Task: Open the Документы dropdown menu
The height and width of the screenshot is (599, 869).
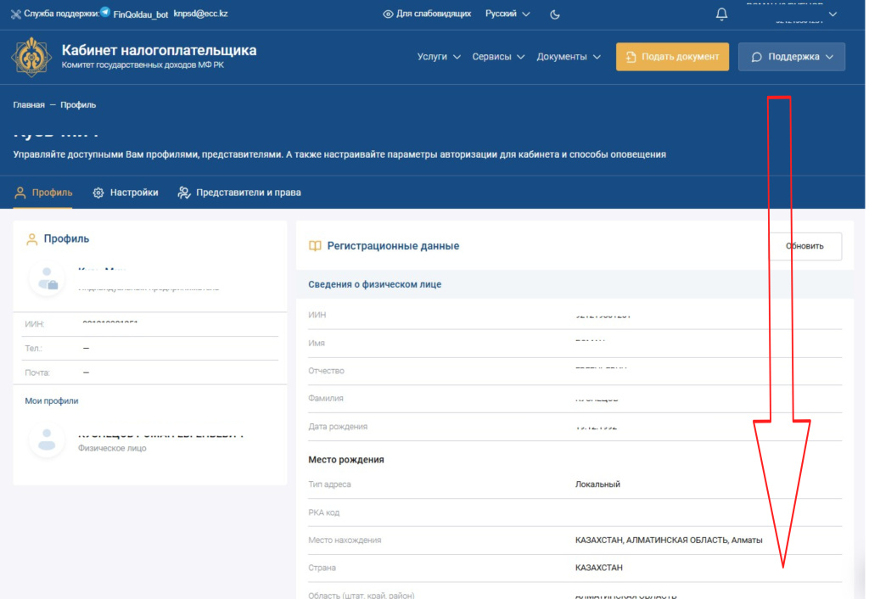Action: click(569, 57)
